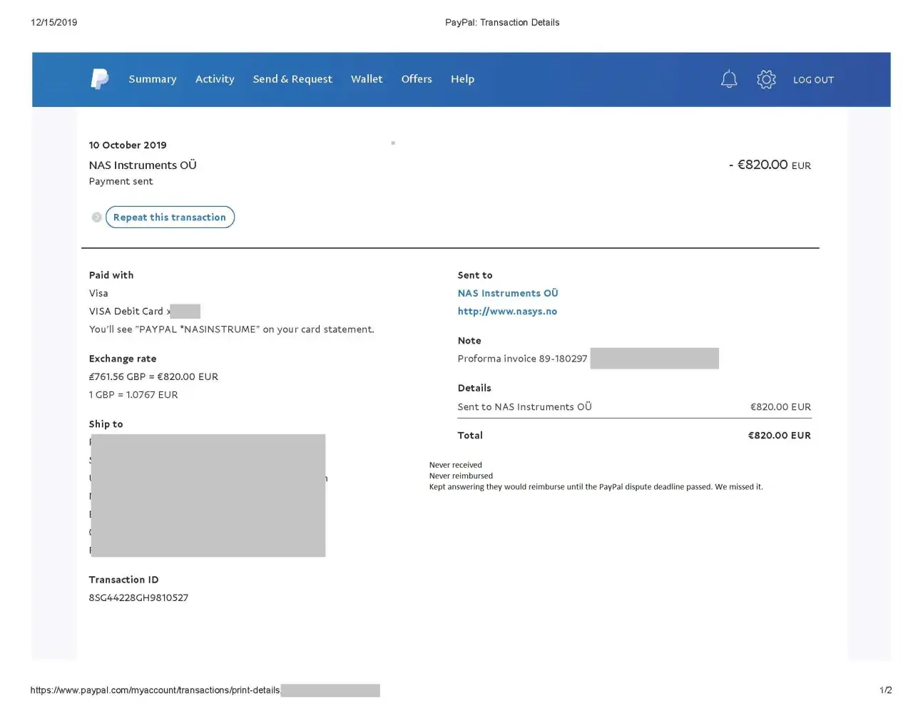This screenshot has width=923, height=713.
Task: Visit the http://www.nasys.no link
Action: point(507,312)
